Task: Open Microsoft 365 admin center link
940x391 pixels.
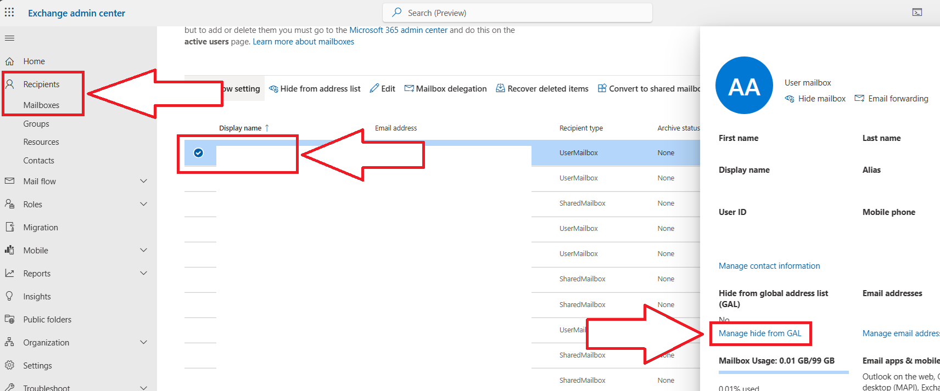Action: coord(399,30)
